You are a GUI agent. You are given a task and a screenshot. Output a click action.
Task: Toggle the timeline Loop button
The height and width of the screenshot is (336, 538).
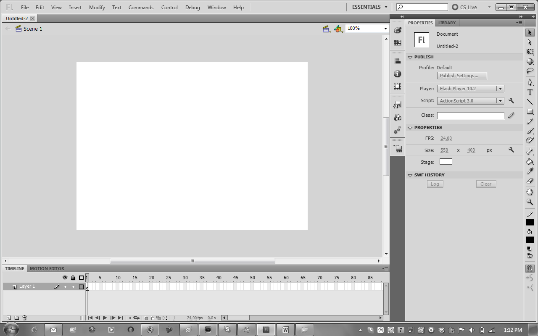tap(136, 318)
